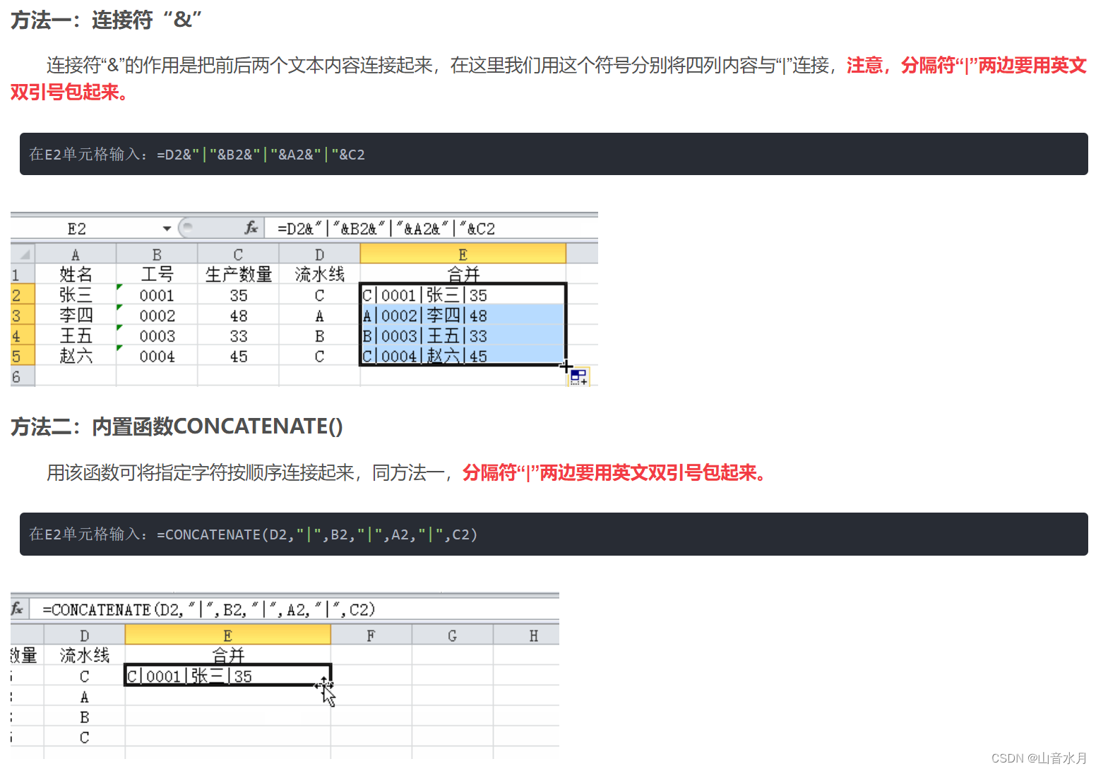The image size is (1096, 771).
Task: Select highlighted column E header in first spreadsheet
Action: 463,253
